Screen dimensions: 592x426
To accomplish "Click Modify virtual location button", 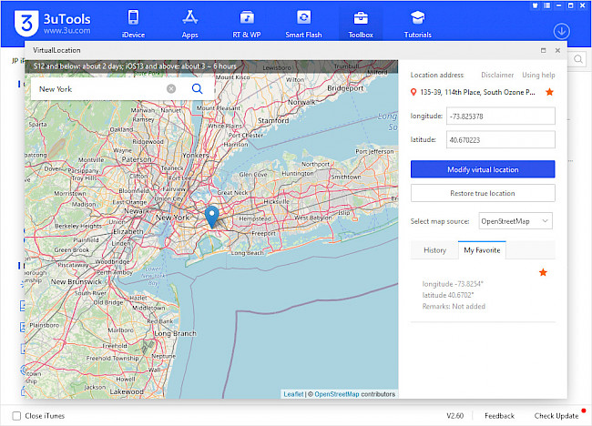I will 483,169.
